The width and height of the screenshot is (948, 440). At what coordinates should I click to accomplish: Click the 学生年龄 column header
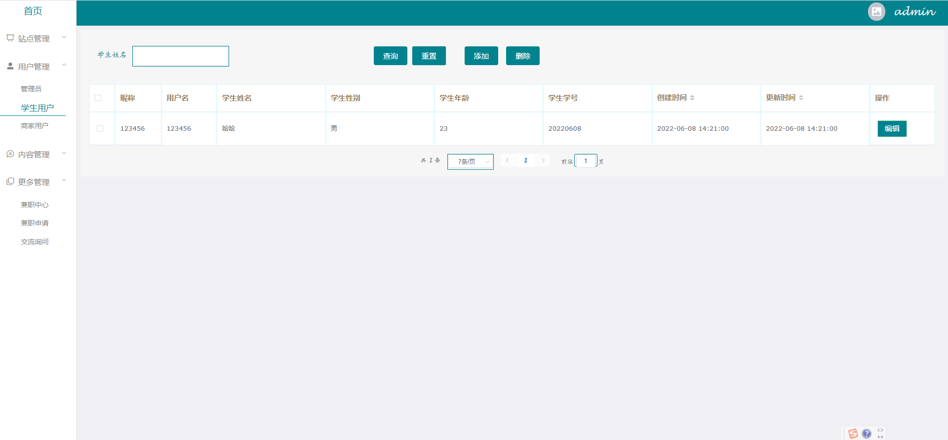coord(454,98)
